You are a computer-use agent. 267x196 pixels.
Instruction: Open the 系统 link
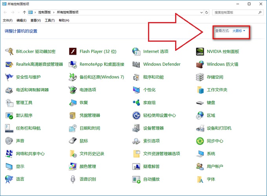click(211, 153)
